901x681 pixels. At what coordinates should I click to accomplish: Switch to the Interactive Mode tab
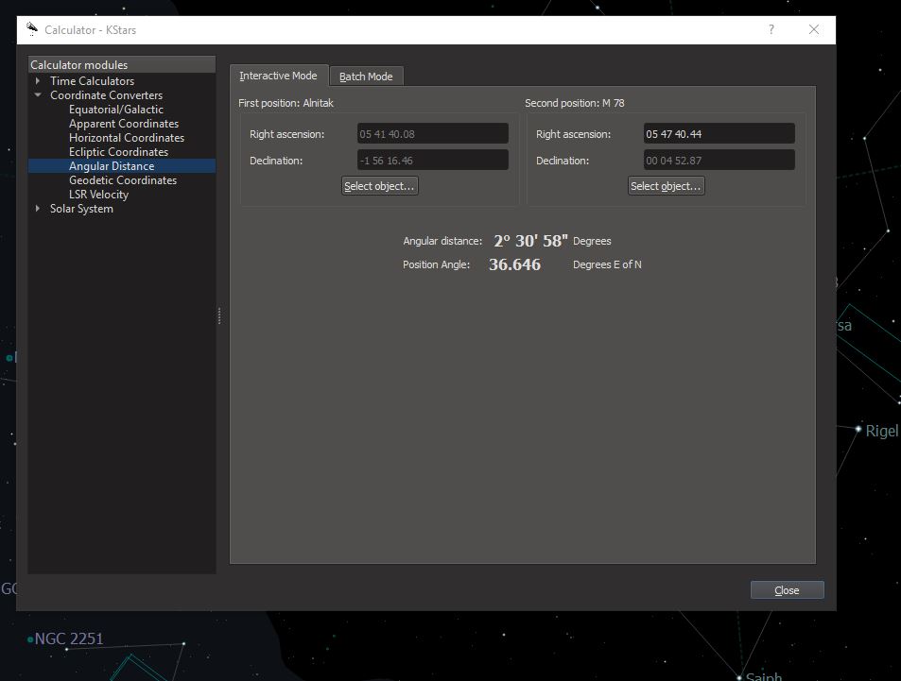click(279, 76)
